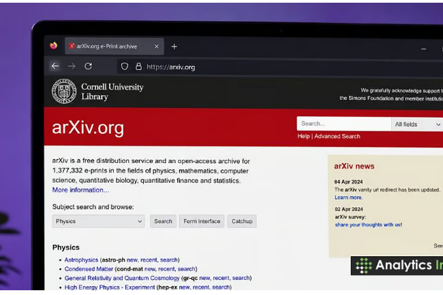Image resolution: width=443 pixels, height=295 pixels.
Task: Open More information link
Action: pyautogui.click(x=80, y=190)
